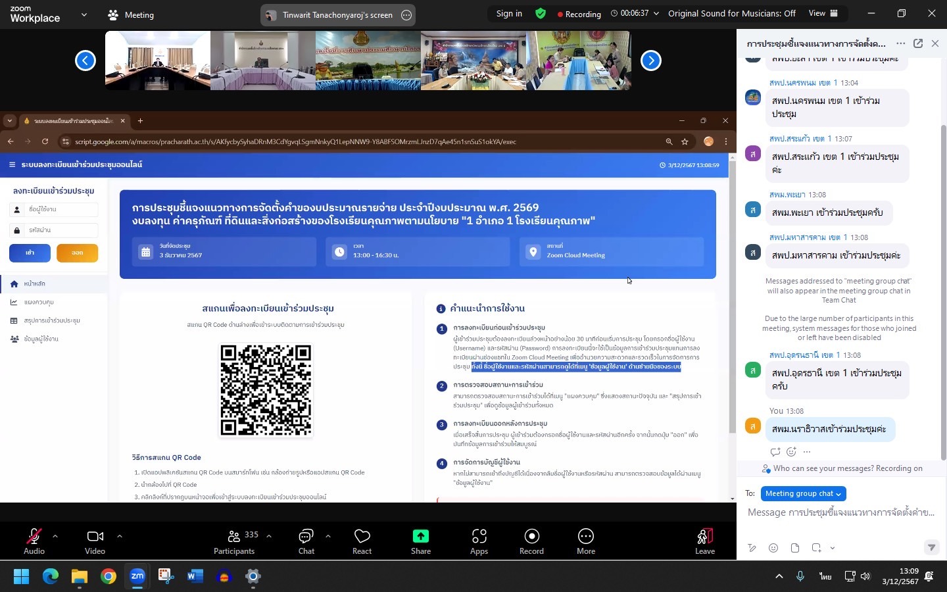This screenshot has height=592, width=947.
Task: Unmute the Audio microphone button
Action: click(x=34, y=541)
